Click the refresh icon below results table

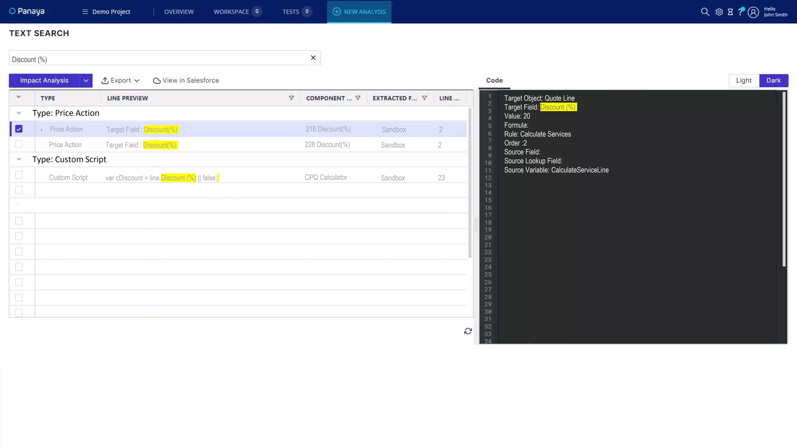[x=468, y=331]
